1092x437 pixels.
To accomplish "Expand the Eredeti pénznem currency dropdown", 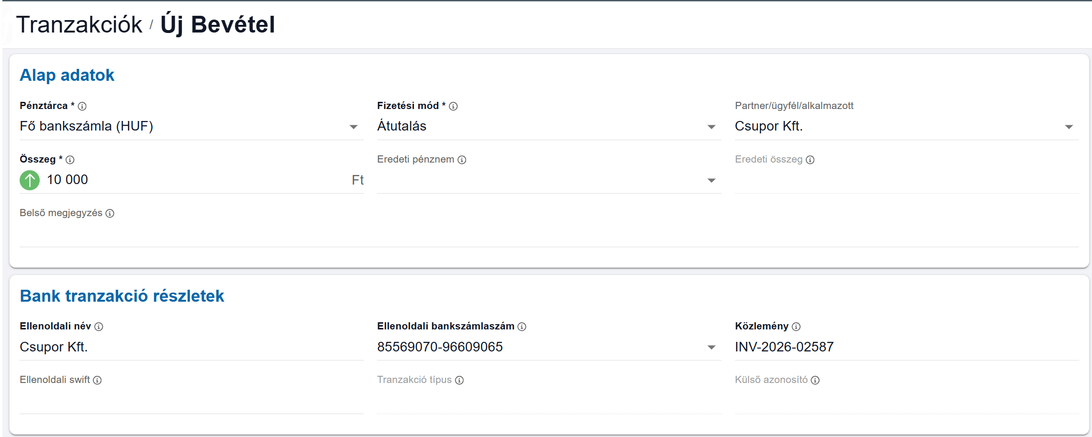I will pos(711,180).
